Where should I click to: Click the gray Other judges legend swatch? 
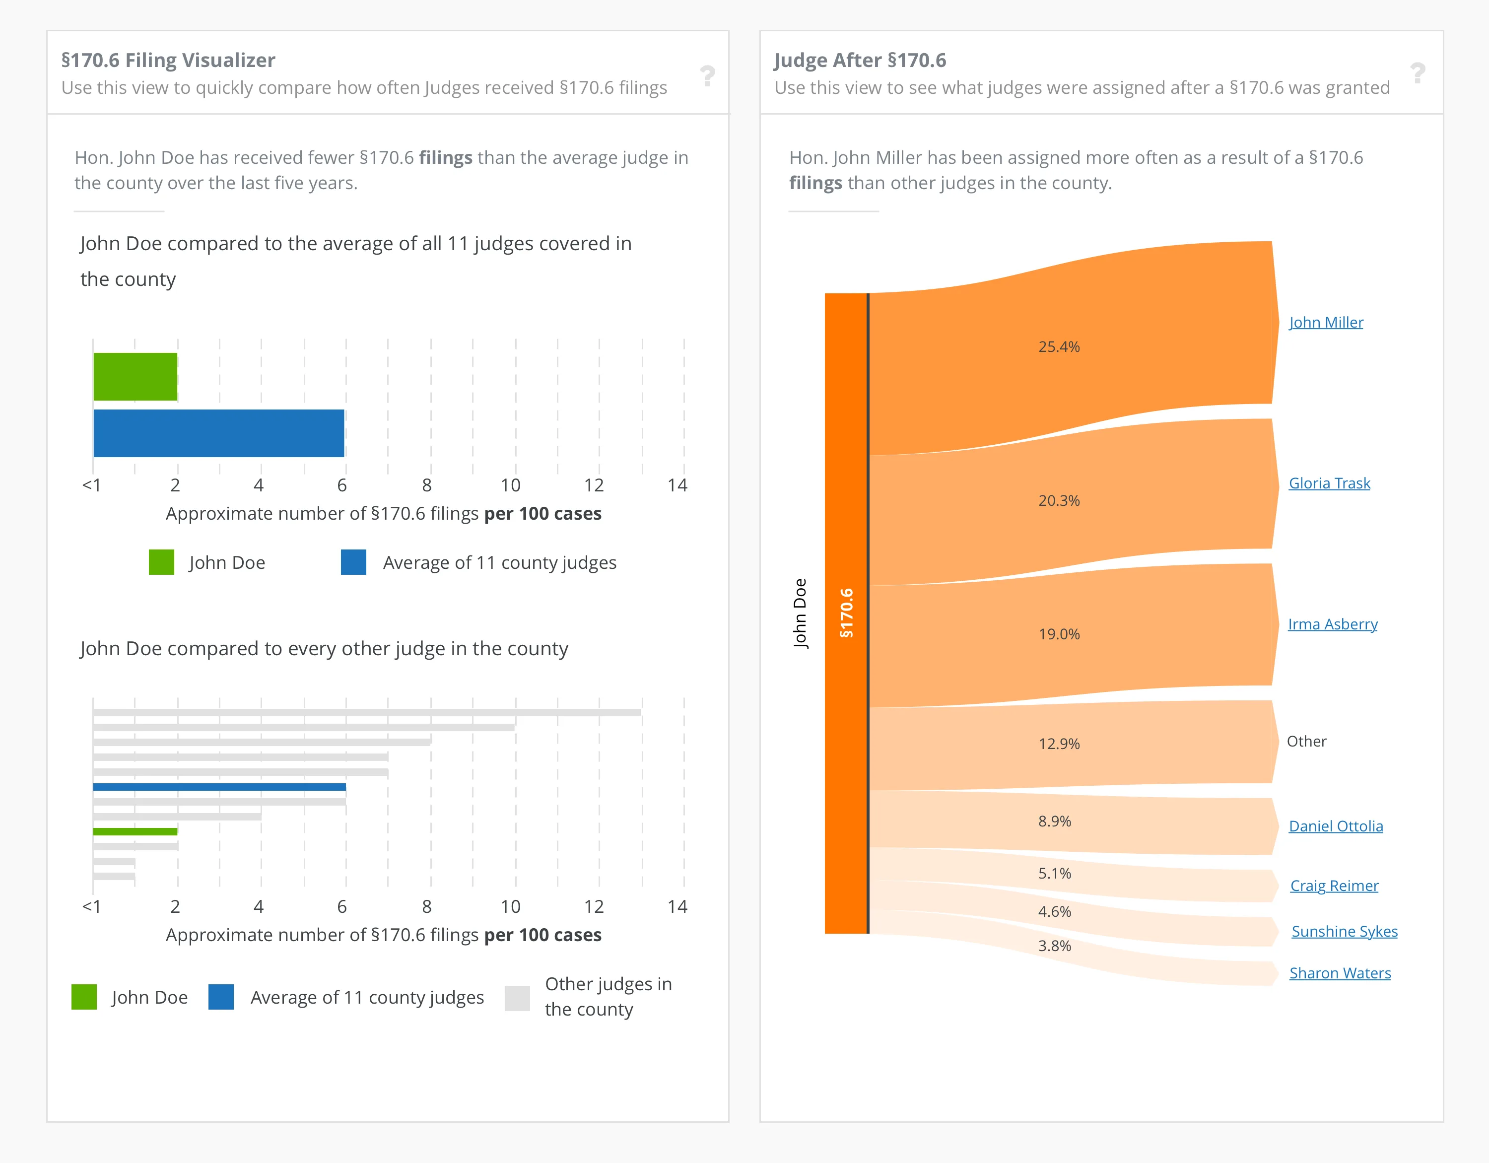pos(518,998)
